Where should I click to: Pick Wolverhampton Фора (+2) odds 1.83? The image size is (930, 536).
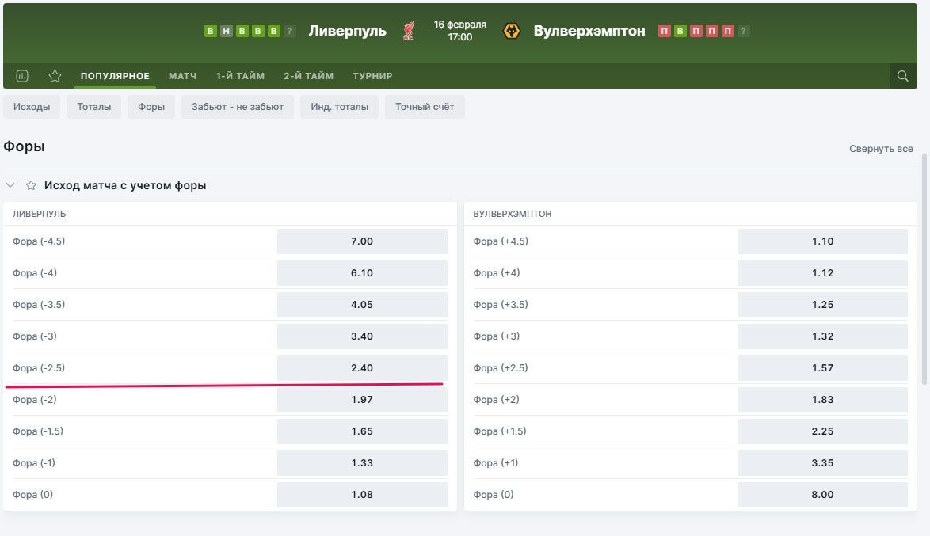click(822, 400)
